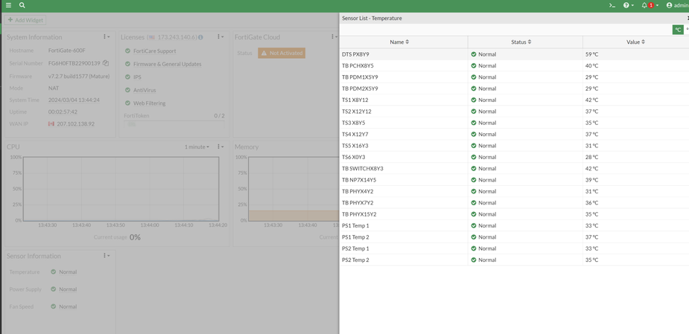Open Sensor Information widget options menu
The height and width of the screenshot is (334, 689).
click(106, 256)
